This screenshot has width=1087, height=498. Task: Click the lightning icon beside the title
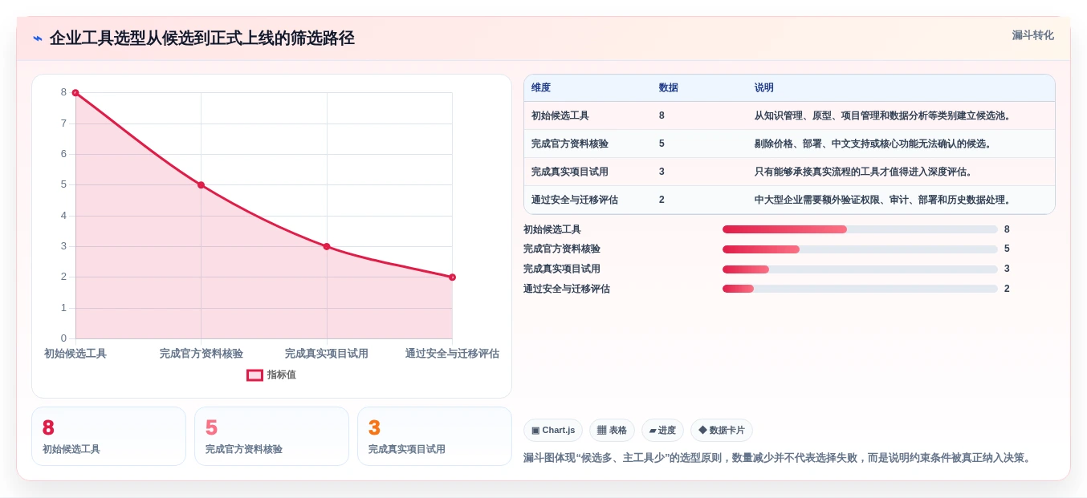(x=38, y=38)
